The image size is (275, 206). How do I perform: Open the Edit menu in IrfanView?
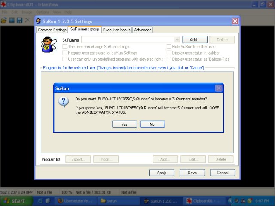point(14,12)
